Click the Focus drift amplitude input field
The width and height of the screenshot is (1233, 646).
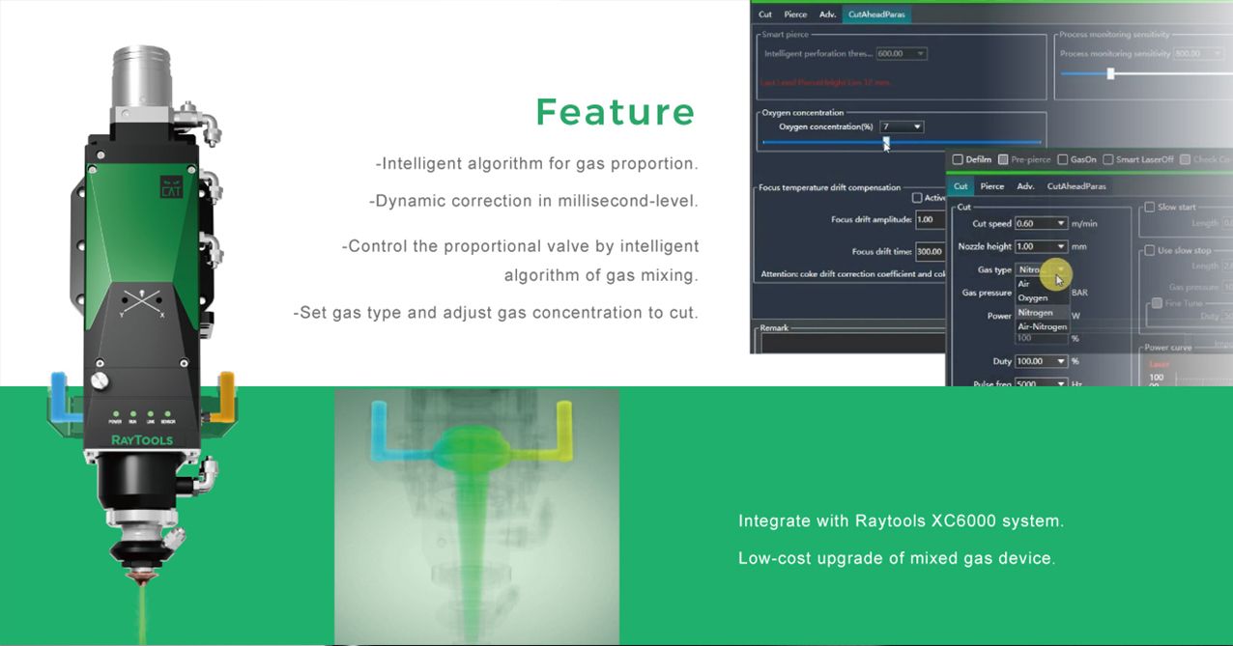coord(930,219)
